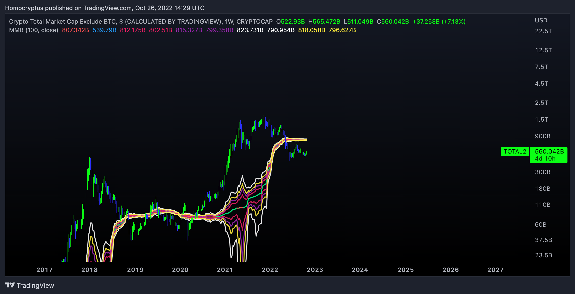Click the white MMB value 823.731B

point(250,30)
